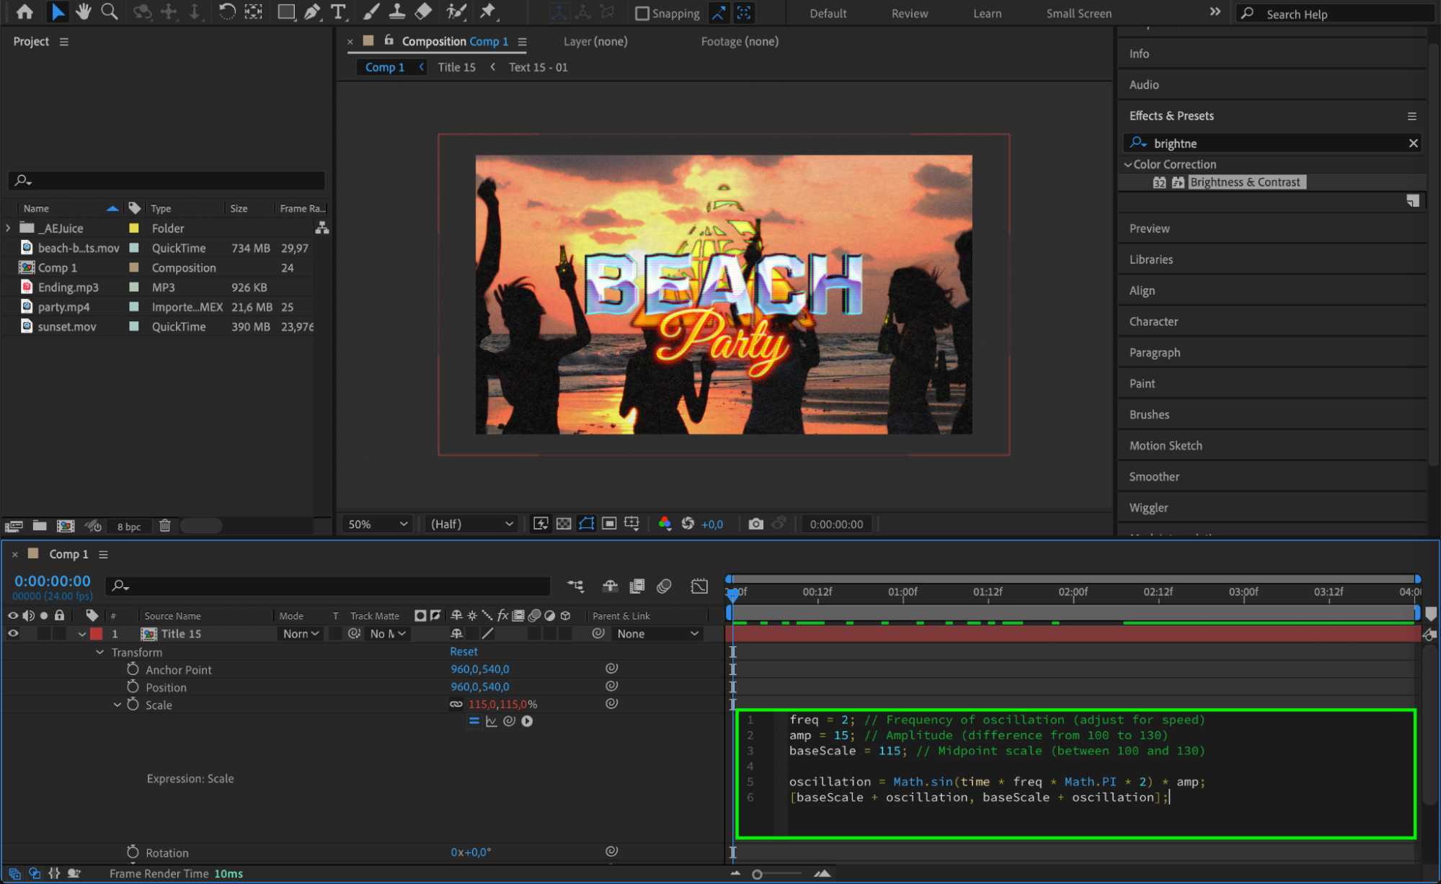Open the Character panel
This screenshot has height=884, width=1441.
[x=1153, y=321]
